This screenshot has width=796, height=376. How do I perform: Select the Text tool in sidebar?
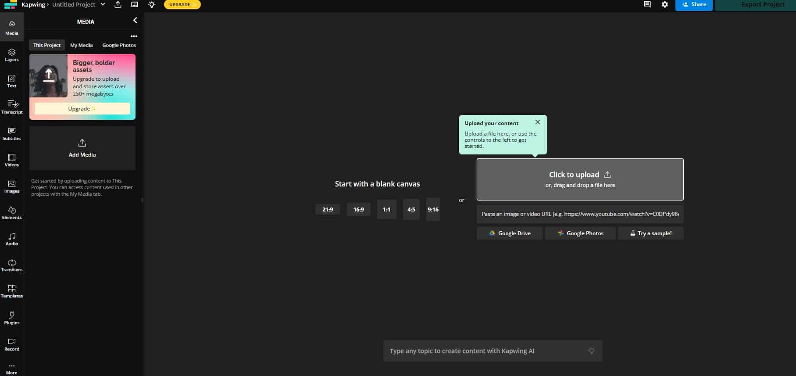click(12, 81)
